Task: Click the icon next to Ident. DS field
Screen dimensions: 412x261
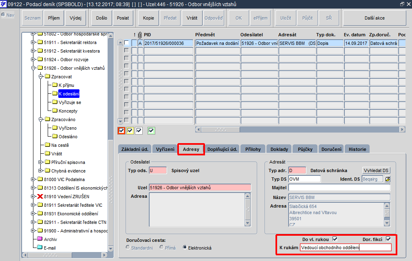Action: 388,179
